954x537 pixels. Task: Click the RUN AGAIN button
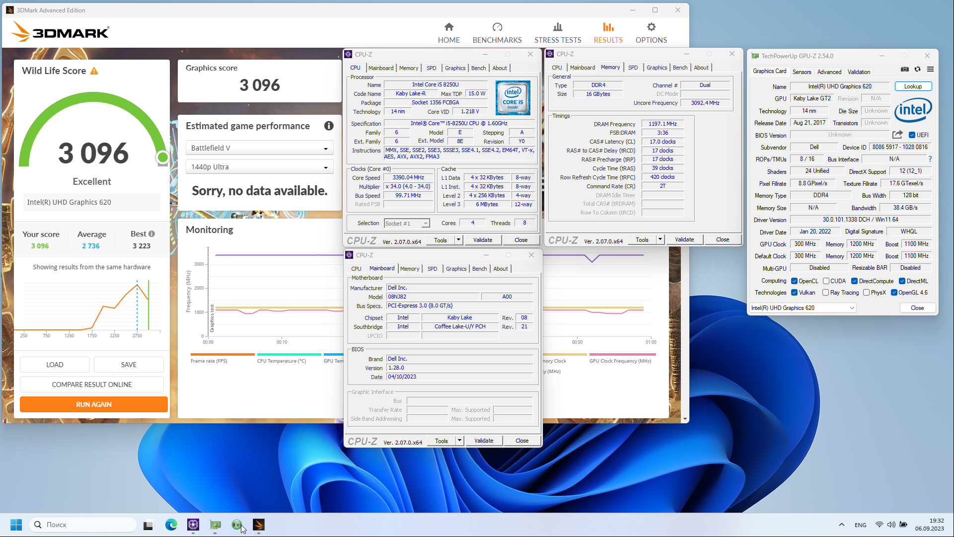(94, 404)
